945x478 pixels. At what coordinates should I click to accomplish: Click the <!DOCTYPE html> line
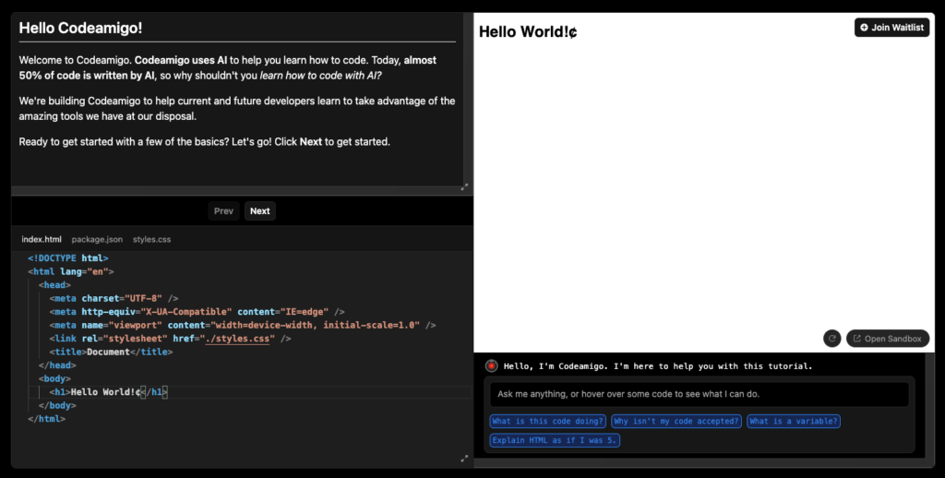[68, 258]
